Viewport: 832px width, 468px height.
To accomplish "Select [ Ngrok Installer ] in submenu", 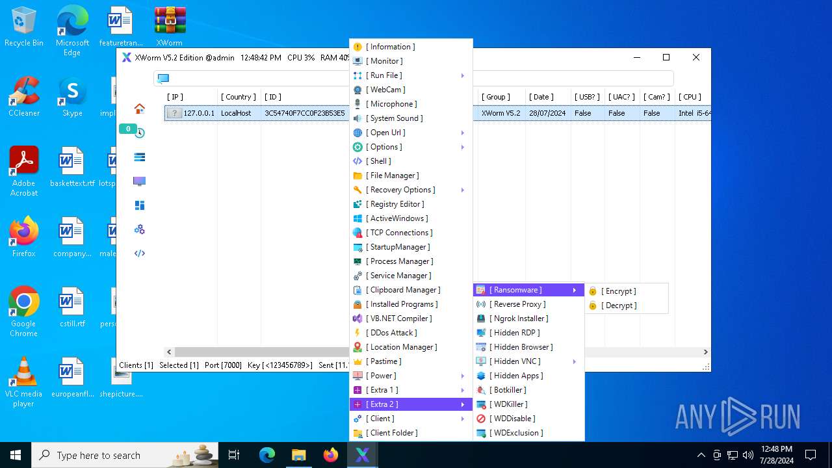I will (528, 318).
